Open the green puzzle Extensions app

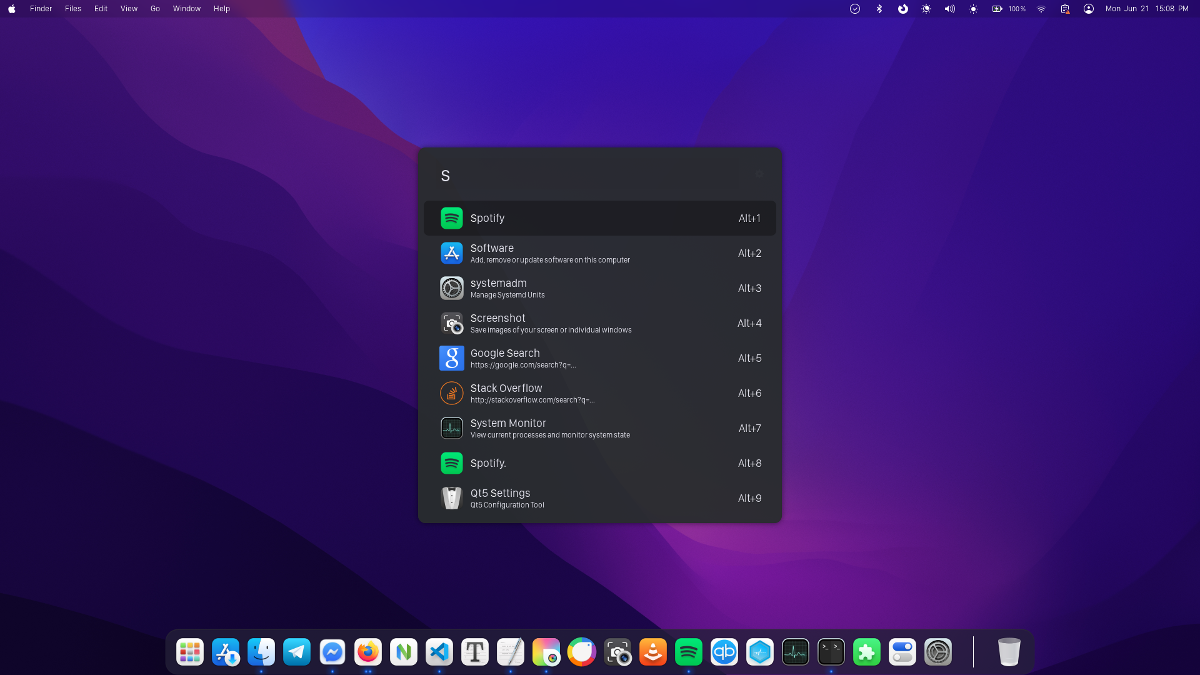[x=867, y=652]
